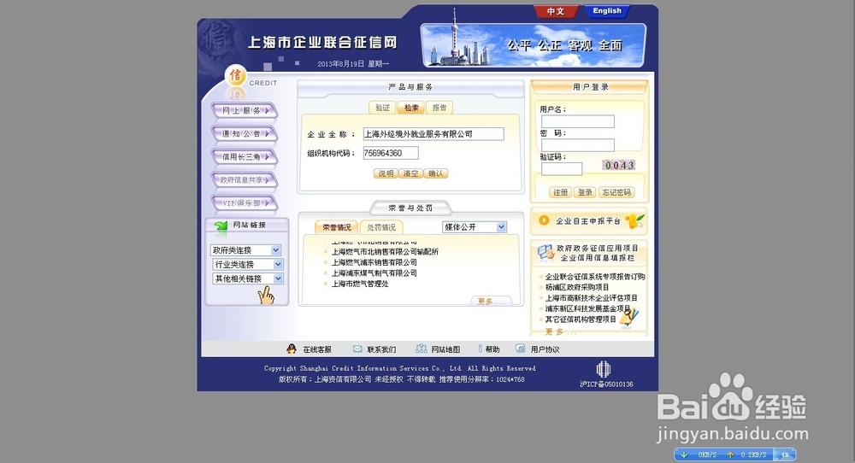Expand the 政府类连接 dropdown
855x463 pixels.
[245, 250]
